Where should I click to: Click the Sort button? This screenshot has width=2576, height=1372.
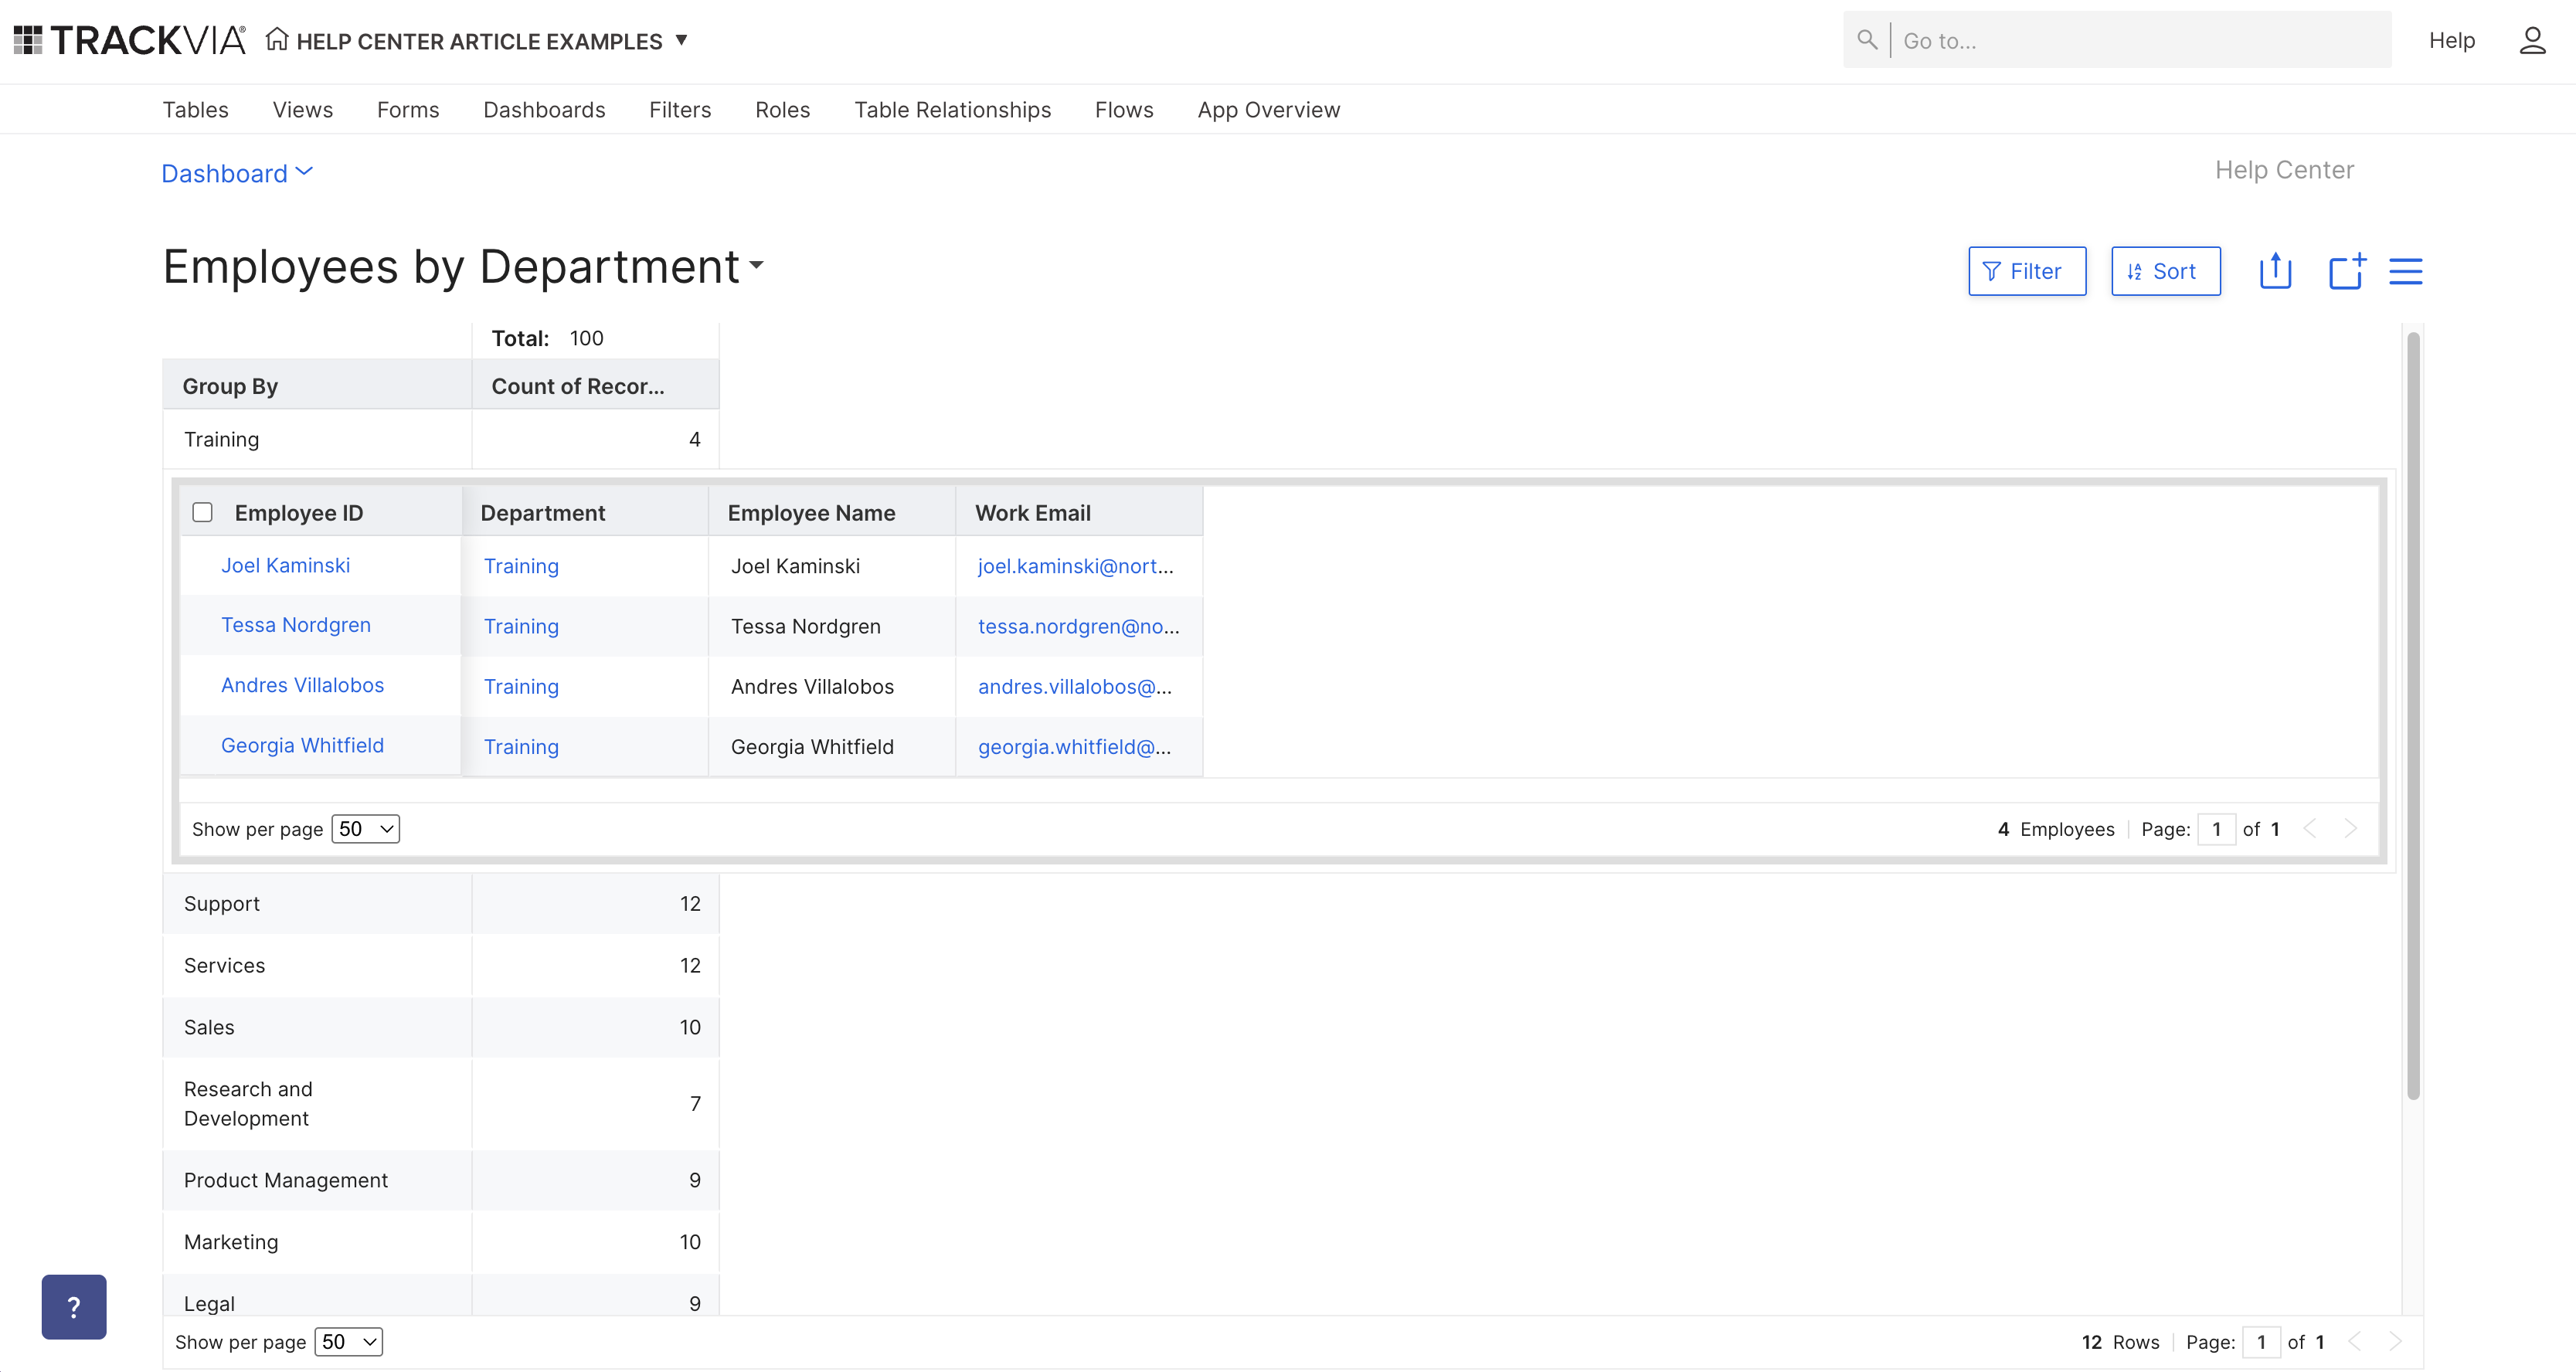click(2166, 271)
